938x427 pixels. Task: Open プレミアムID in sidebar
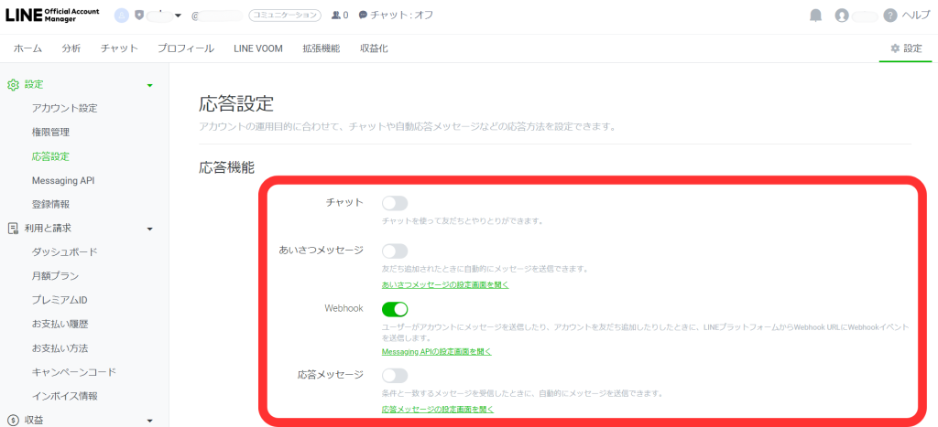point(60,300)
